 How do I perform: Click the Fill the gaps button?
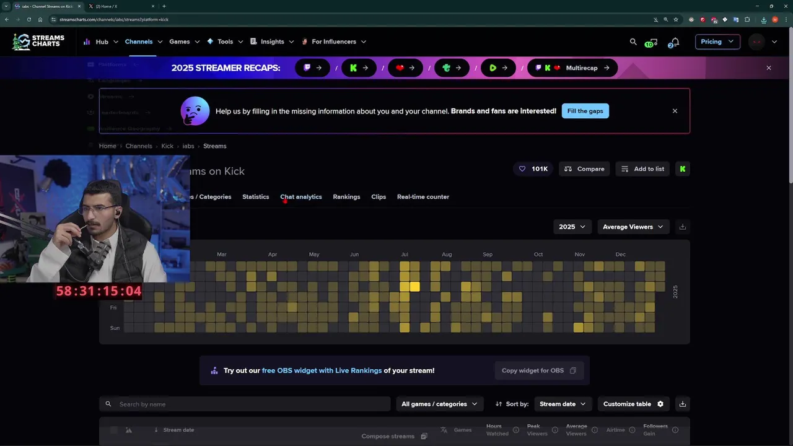point(585,111)
